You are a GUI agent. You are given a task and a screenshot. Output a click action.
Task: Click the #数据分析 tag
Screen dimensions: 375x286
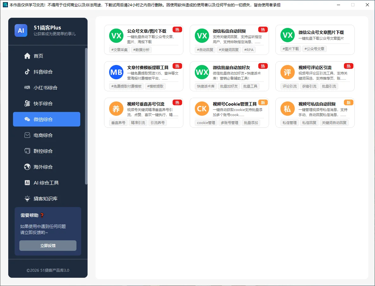point(141,50)
